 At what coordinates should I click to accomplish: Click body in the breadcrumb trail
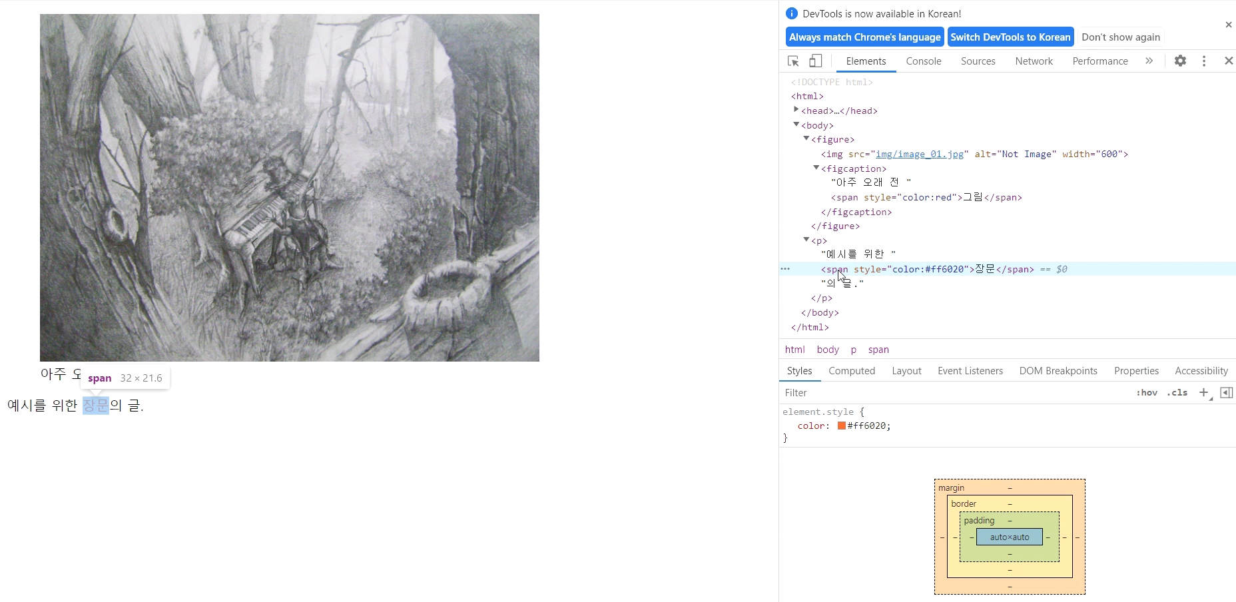[x=828, y=350]
